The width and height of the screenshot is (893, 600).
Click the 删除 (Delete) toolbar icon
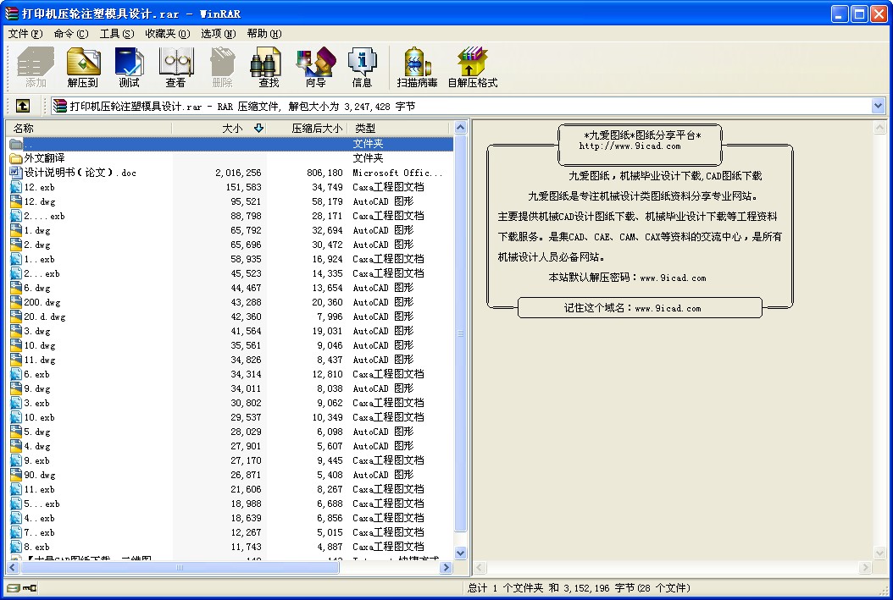222,67
